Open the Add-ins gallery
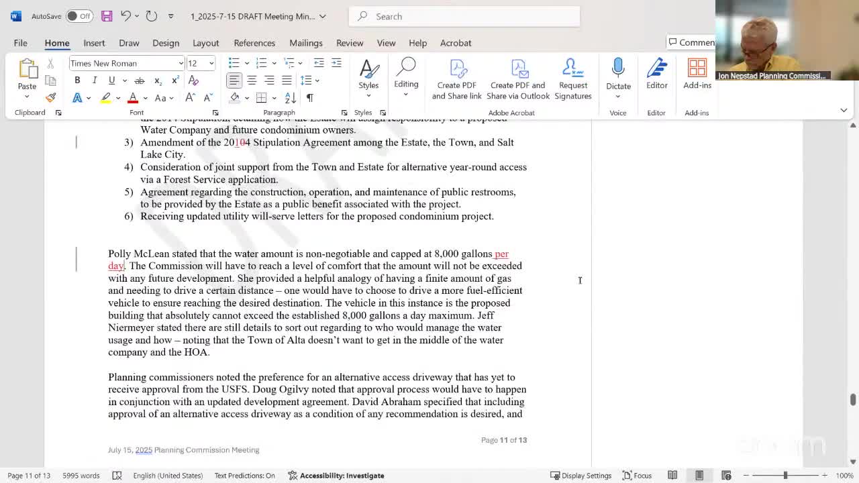This screenshot has height=483, width=859. click(x=697, y=74)
